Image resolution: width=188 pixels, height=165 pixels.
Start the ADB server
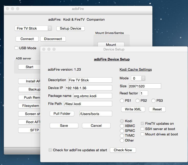coord(29,67)
